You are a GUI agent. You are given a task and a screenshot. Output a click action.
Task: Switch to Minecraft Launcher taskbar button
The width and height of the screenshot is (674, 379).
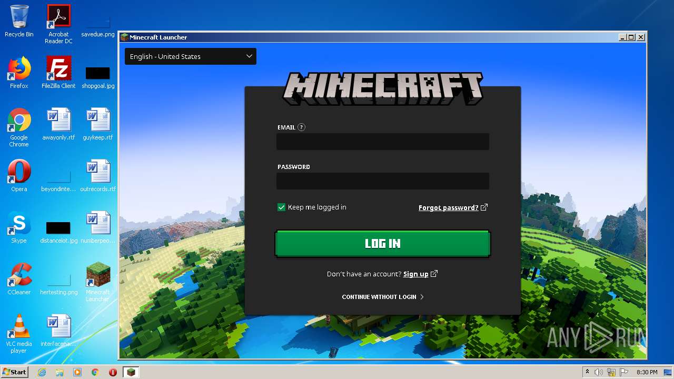point(131,372)
